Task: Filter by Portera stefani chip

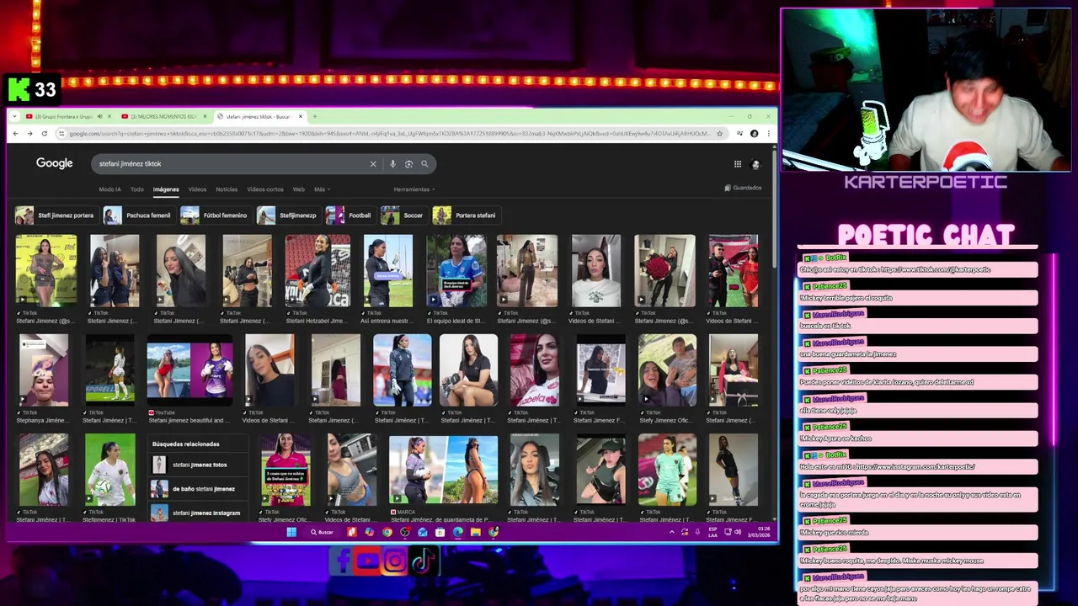Action: pos(466,215)
